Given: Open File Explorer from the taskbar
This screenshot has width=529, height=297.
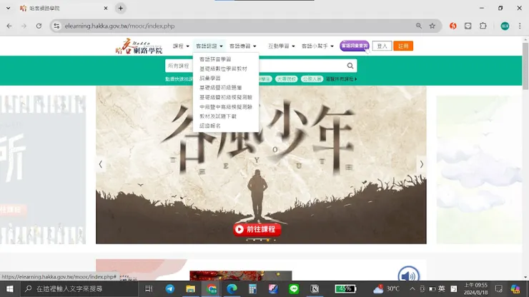Looking at the screenshot, I should 191,289.
